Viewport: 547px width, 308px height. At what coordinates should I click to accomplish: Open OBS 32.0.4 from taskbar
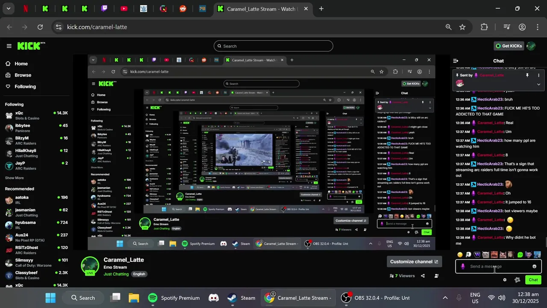[375, 298]
